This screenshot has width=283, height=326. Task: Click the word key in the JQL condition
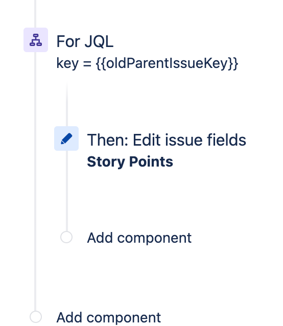67,63
